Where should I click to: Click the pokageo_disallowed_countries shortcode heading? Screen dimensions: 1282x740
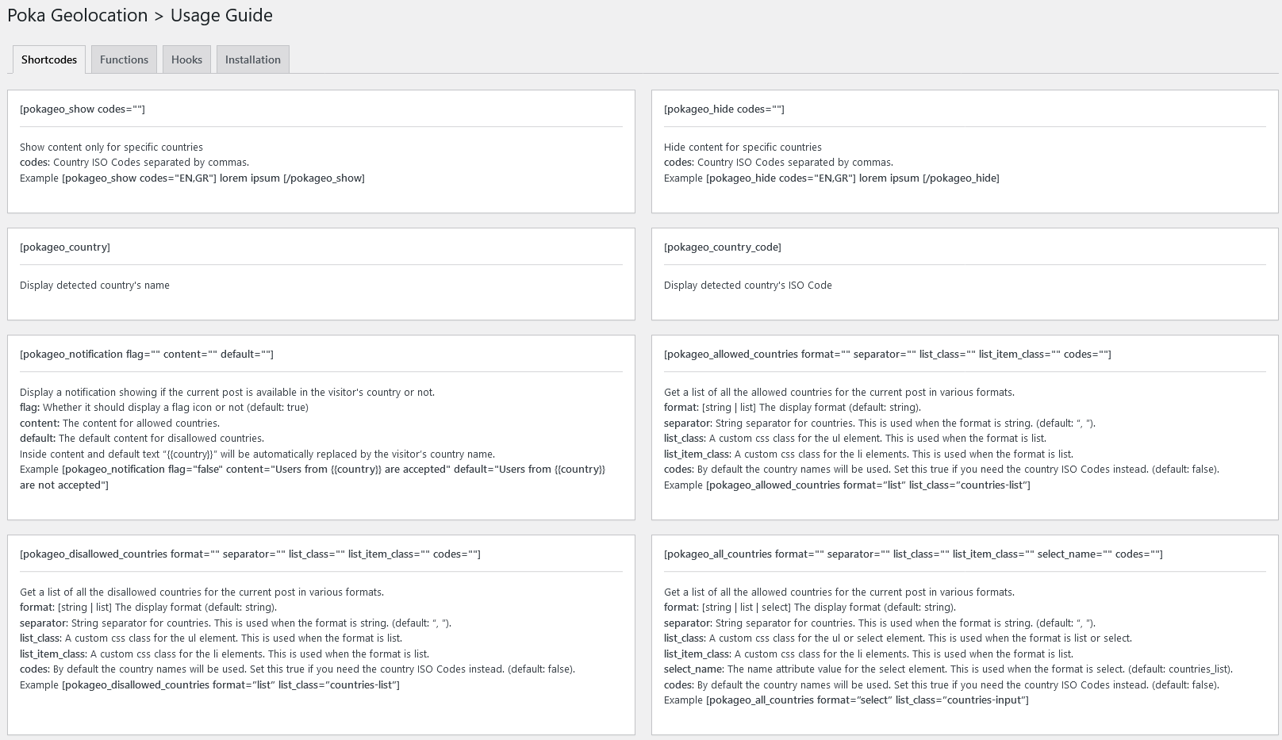250,554
